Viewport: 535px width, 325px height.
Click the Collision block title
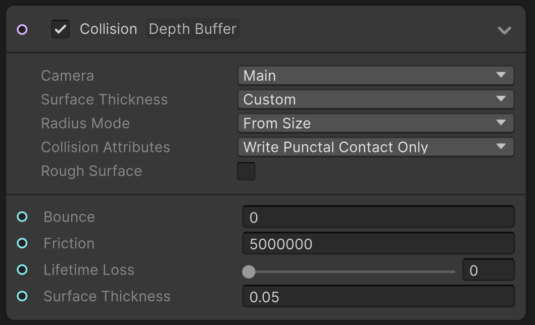[x=108, y=29]
